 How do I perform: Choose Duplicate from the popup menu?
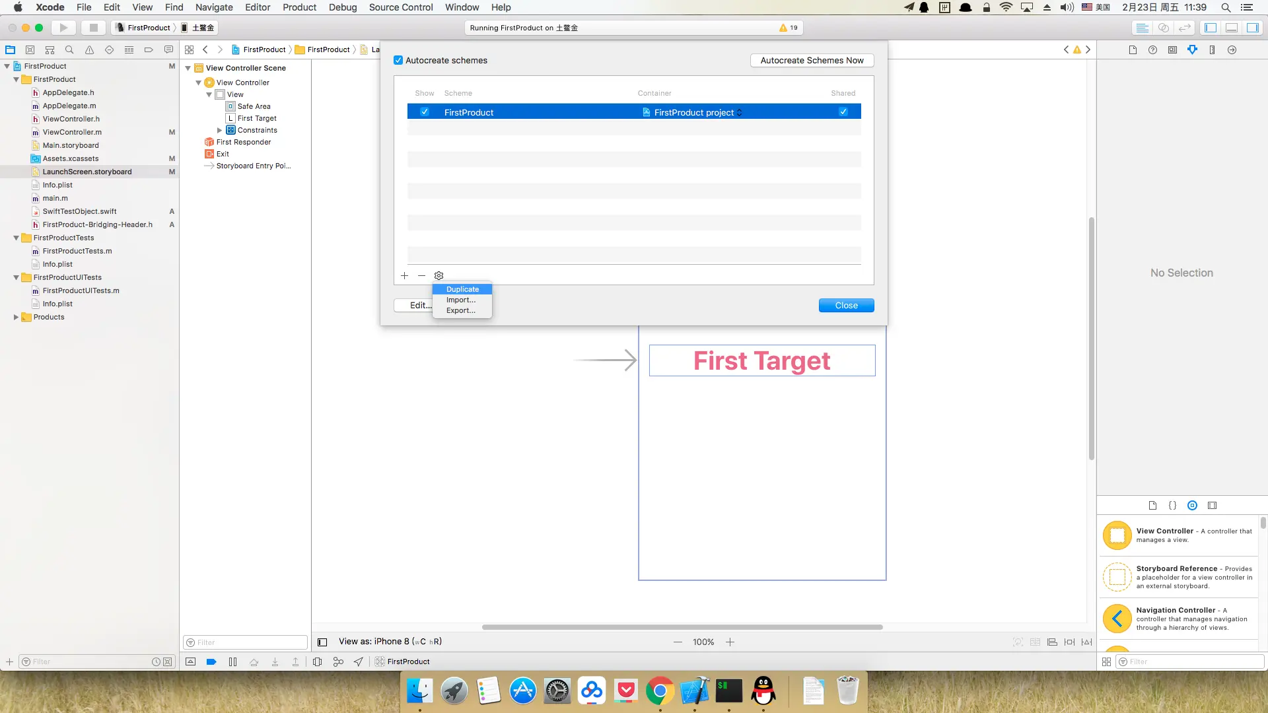click(x=462, y=289)
